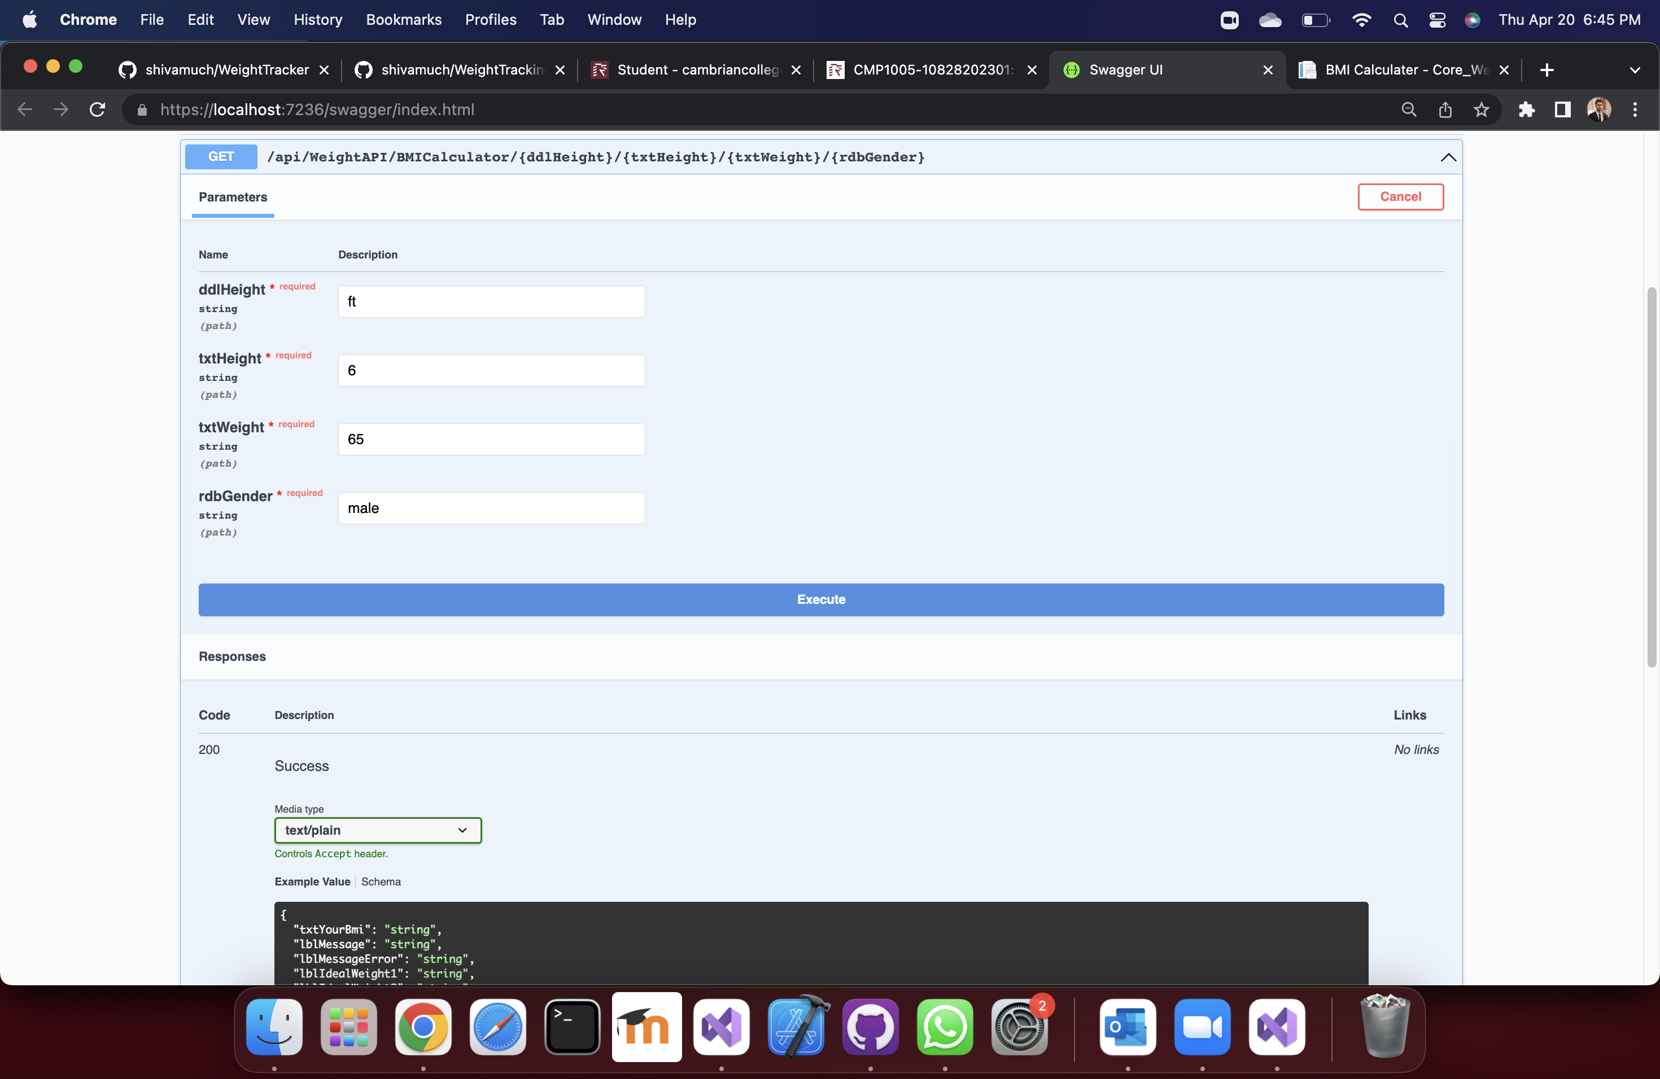
Task: Open the Chrome profile avatar
Action: tap(1598, 109)
